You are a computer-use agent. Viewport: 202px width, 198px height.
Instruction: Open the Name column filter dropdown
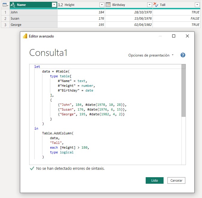click(x=54, y=5)
